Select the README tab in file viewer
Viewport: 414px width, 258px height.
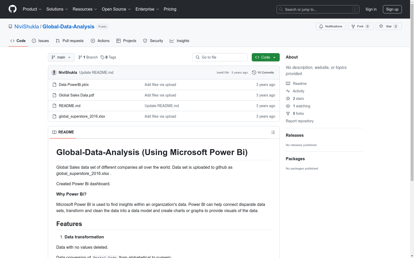click(63, 132)
